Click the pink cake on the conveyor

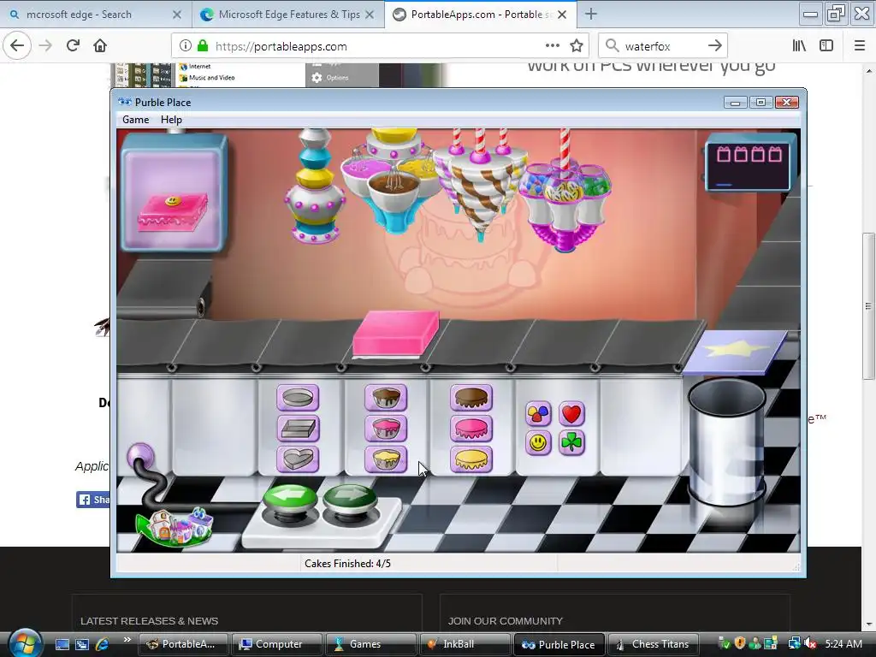click(395, 334)
